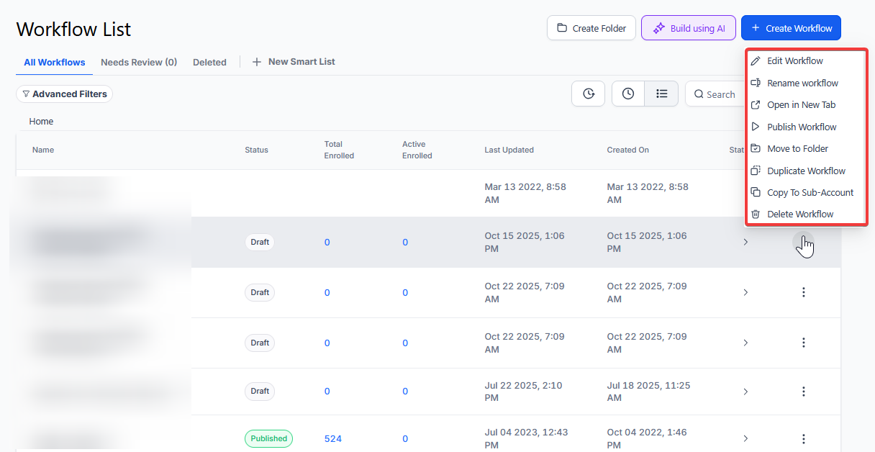This screenshot has width=875, height=452.
Task: Click the Publish Workflow play icon
Action: pos(756,127)
